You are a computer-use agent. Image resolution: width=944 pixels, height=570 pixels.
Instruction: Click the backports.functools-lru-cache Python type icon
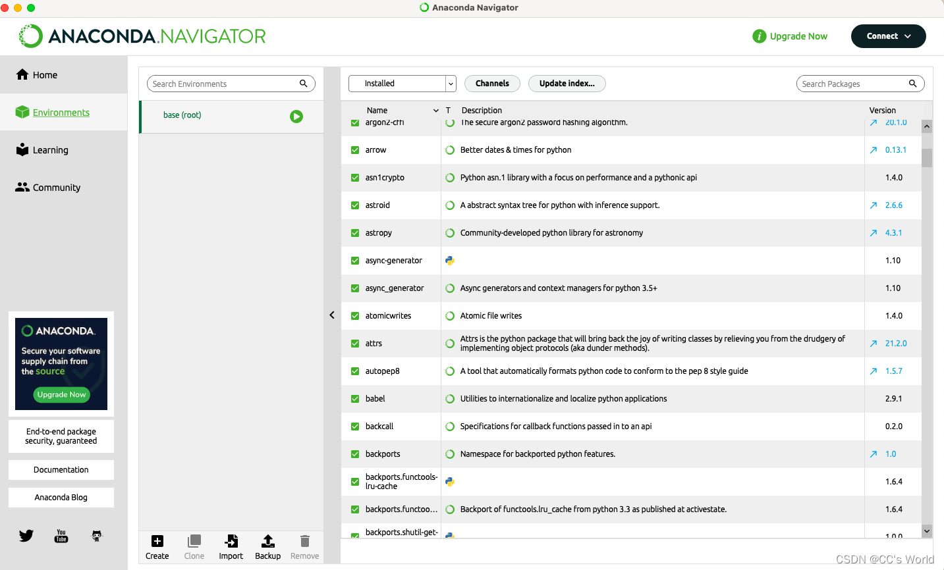[x=450, y=482]
